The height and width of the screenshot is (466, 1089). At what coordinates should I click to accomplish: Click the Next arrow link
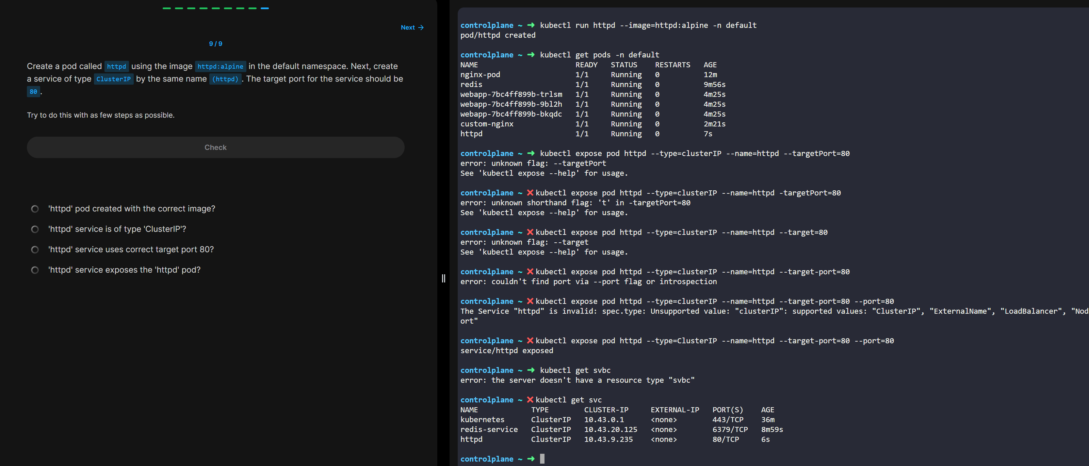coord(412,28)
